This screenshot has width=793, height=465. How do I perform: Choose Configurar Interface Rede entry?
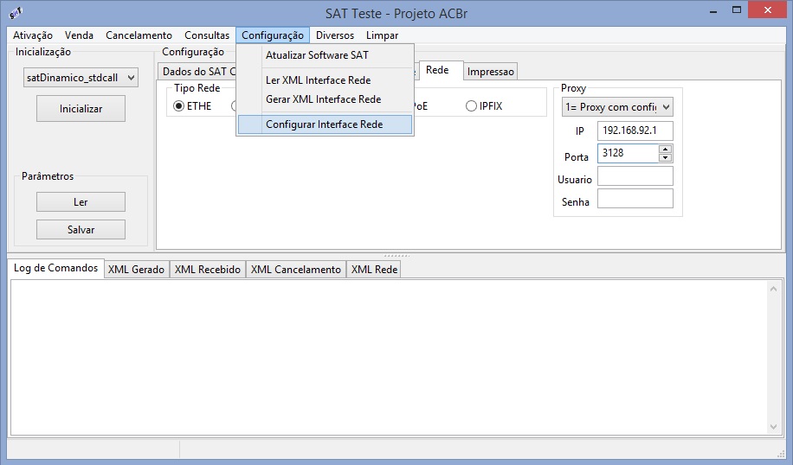pyautogui.click(x=326, y=124)
